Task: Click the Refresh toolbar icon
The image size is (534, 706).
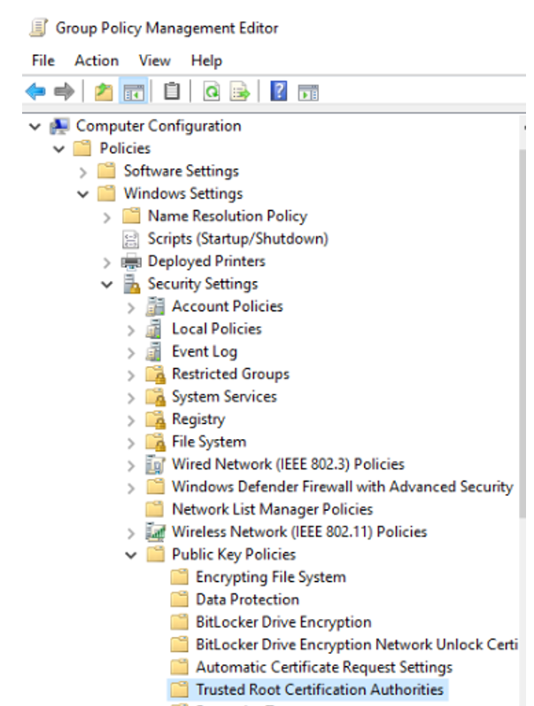Action: [x=211, y=91]
